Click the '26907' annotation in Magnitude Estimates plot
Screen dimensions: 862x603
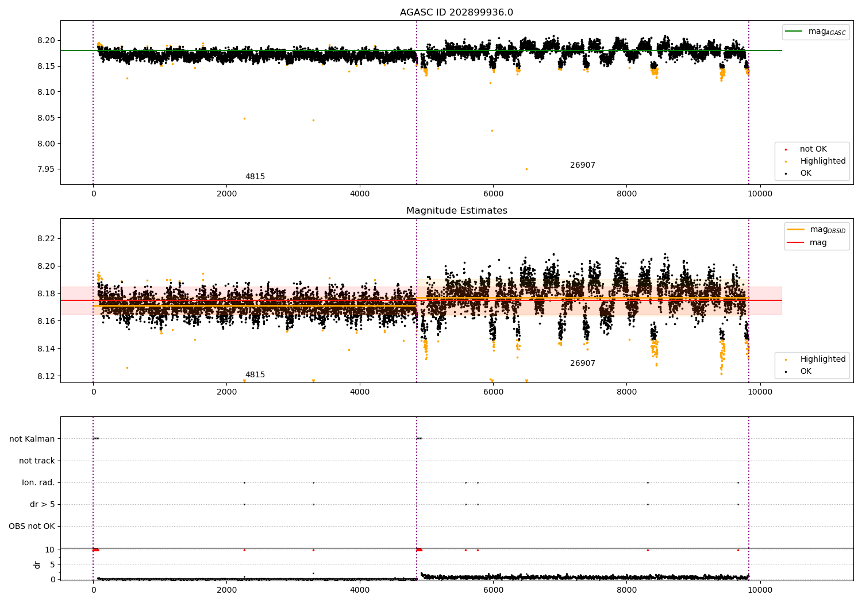click(583, 364)
